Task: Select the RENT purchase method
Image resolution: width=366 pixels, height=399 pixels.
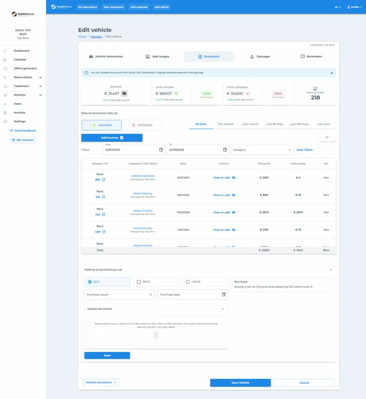Action: click(x=139, y=282)
